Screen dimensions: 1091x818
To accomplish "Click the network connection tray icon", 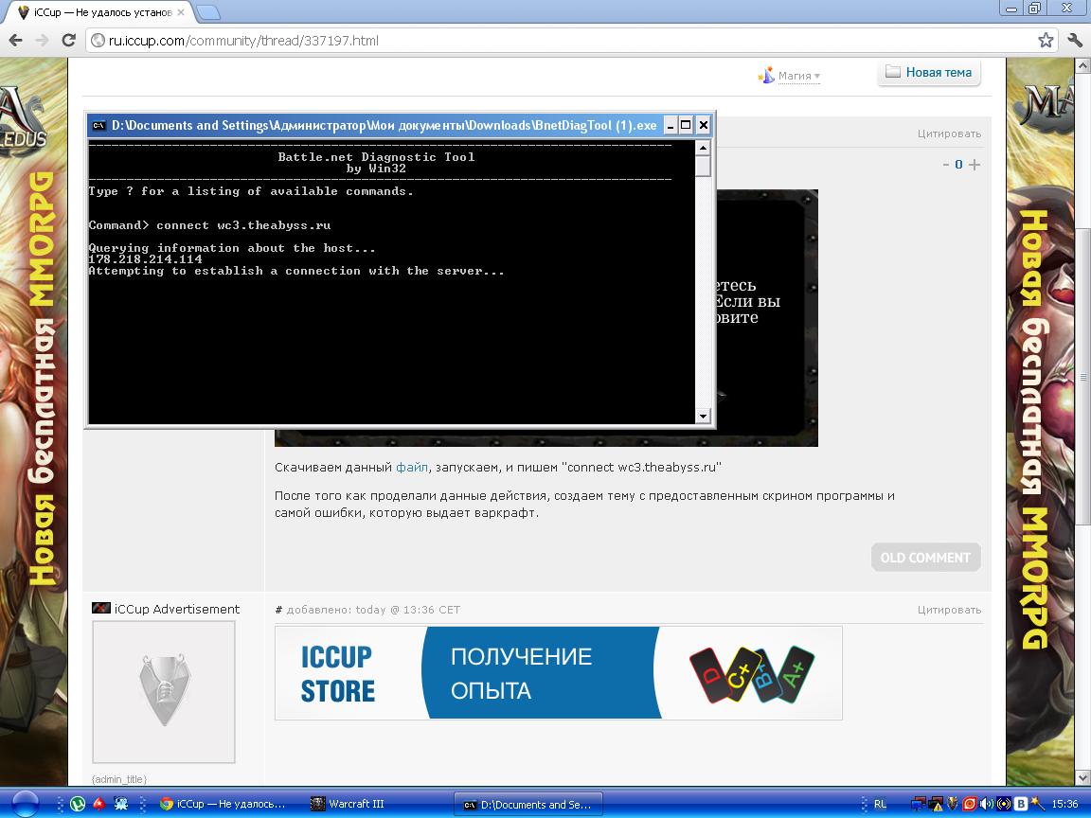I will point(919,804).
